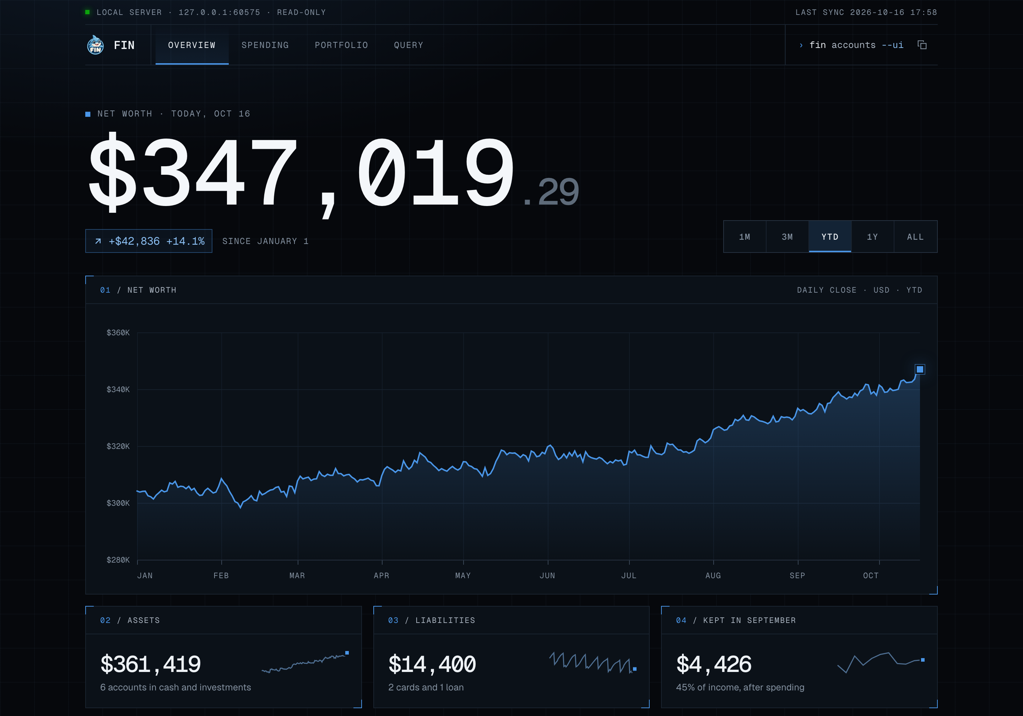
Task: Select the ALL time range
Action: [x=915, y=237]
